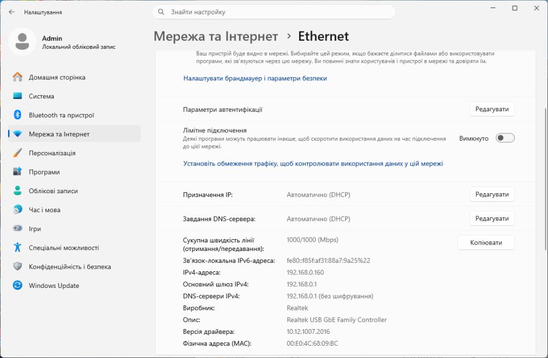Open Спеціальні можливості accessibility icon
The image size is (548, 358).
pos(18,247)
